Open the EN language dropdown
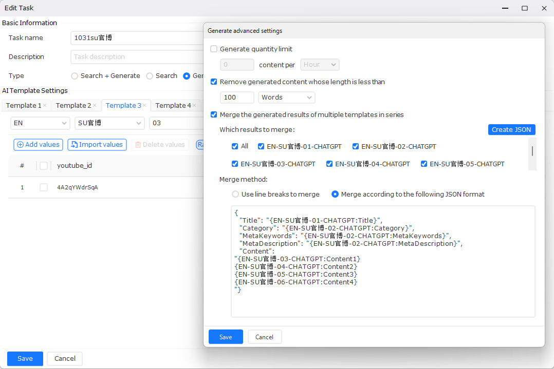This screenshot has width=554, height=369. (40, 123)
